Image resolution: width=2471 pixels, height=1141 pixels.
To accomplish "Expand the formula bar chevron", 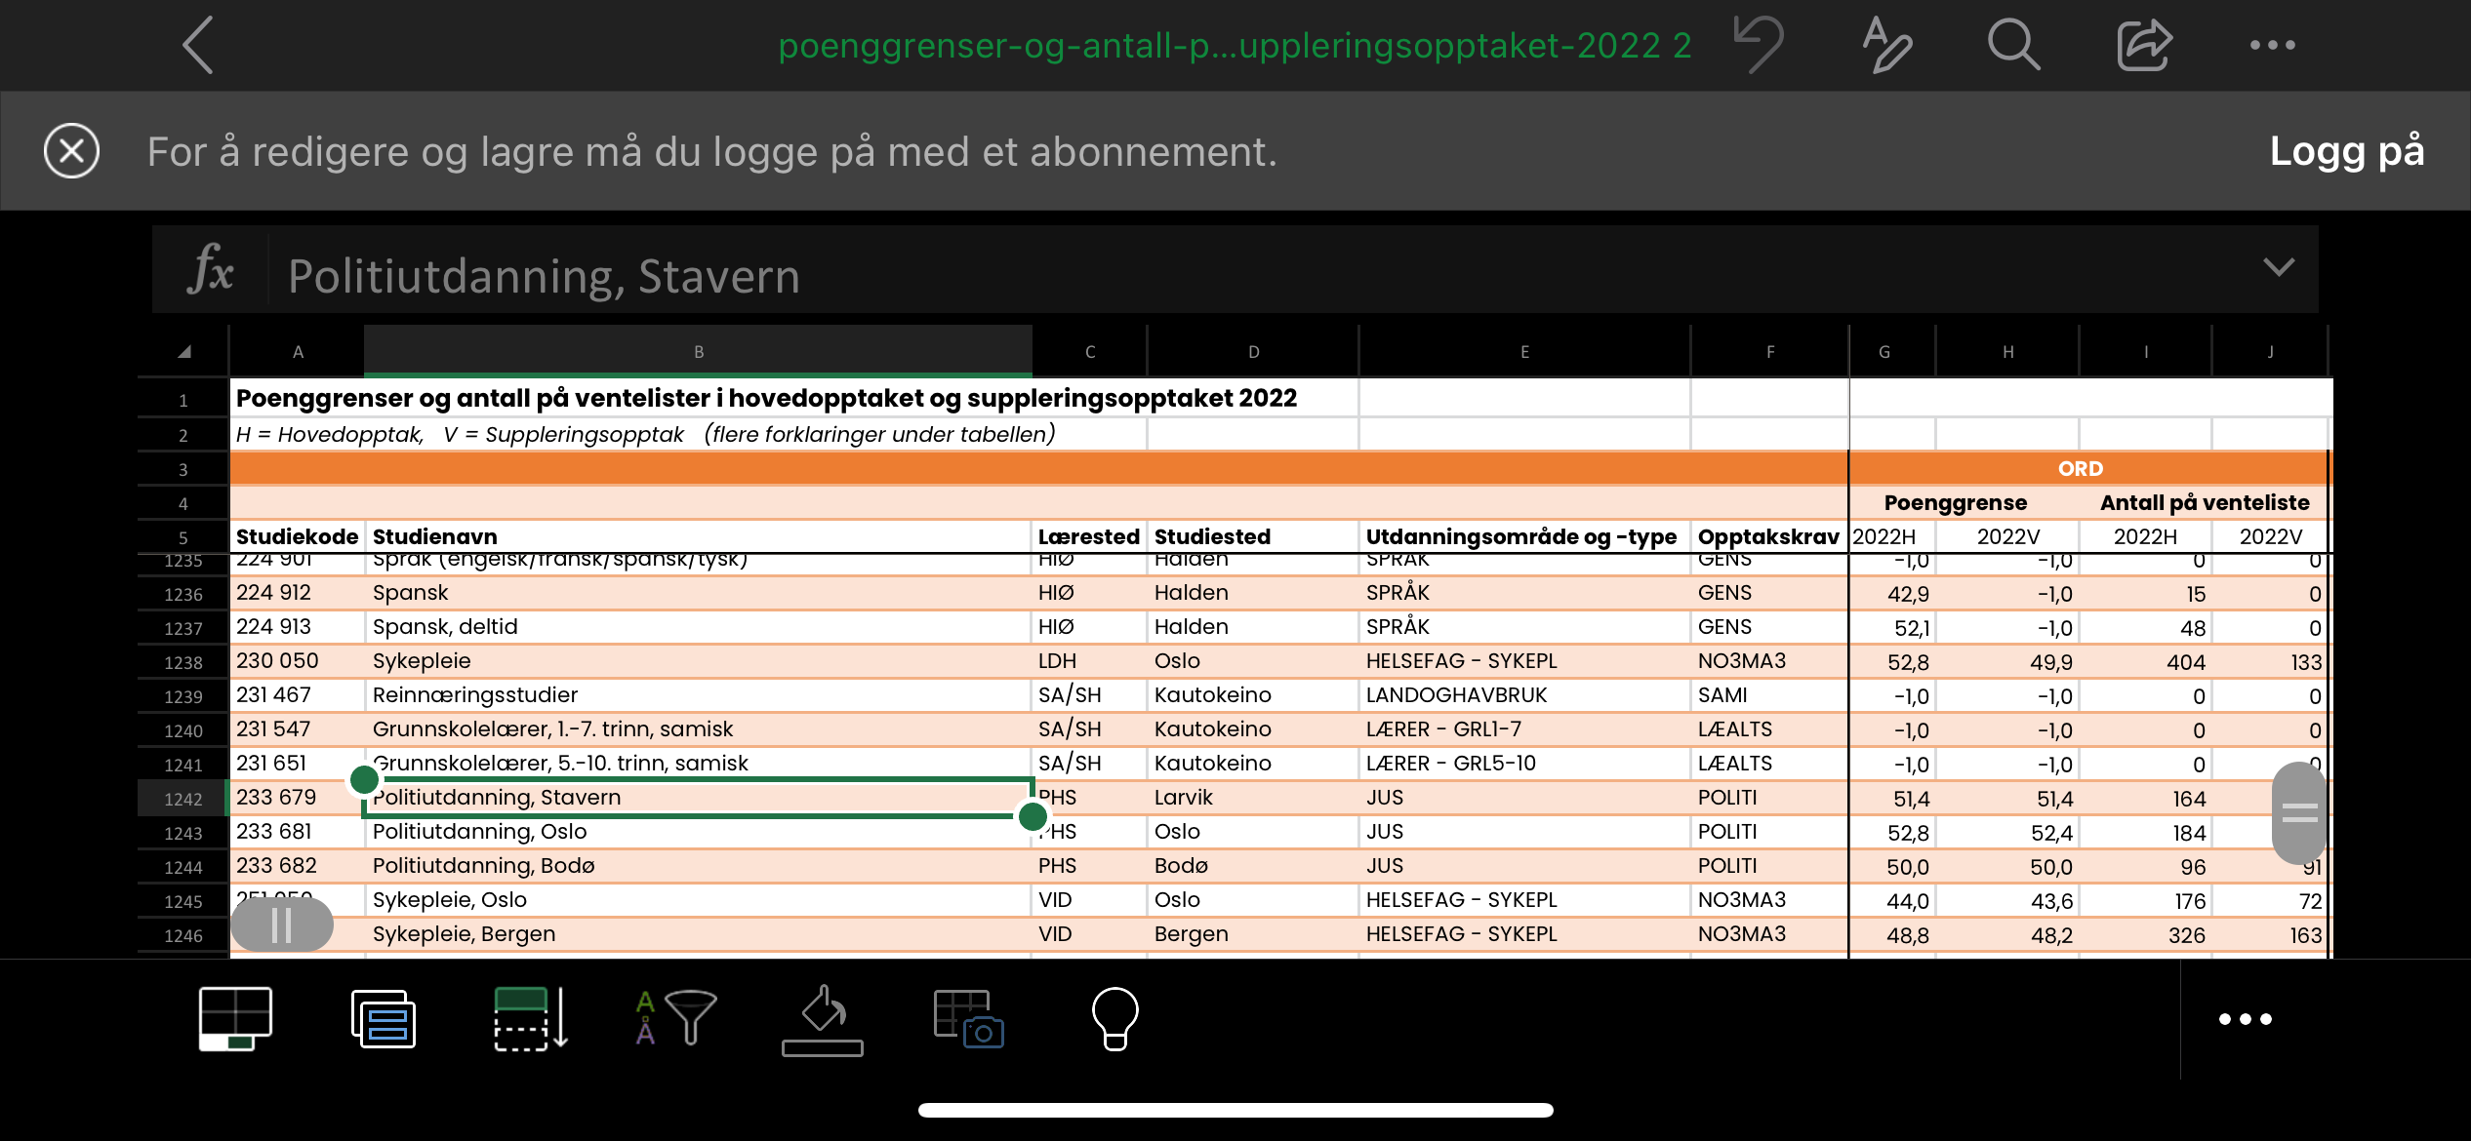I will 2279,267.
